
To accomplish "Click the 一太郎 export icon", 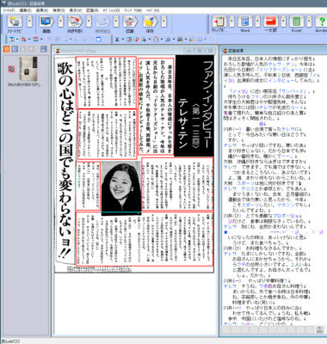I will (x=270, y=21).
